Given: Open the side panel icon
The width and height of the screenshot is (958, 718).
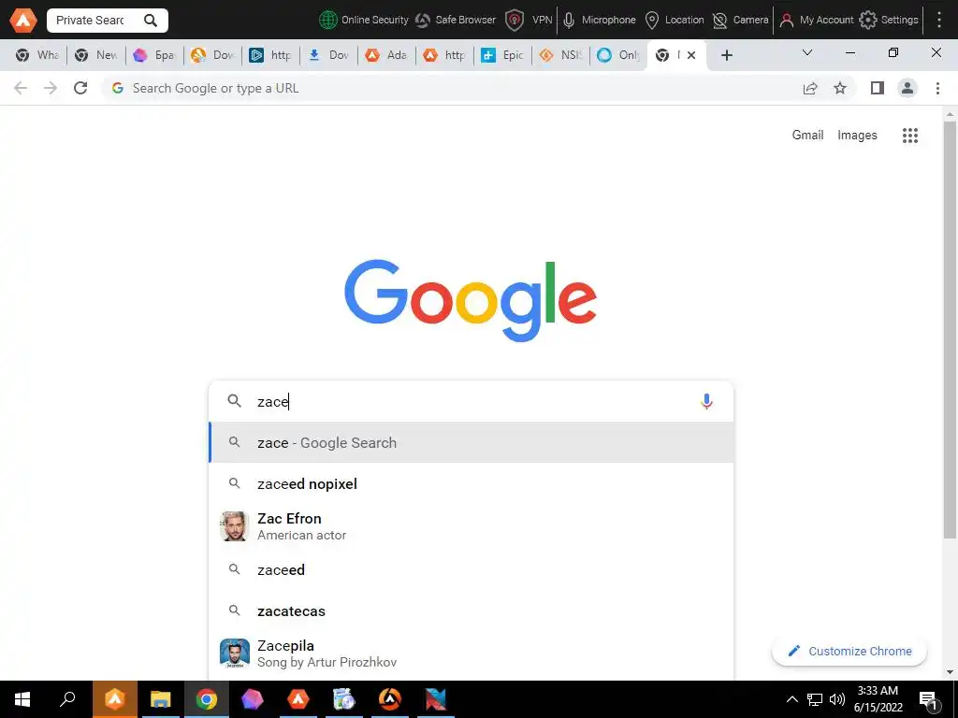Looking at the screenshot, I should click(878, 88).
